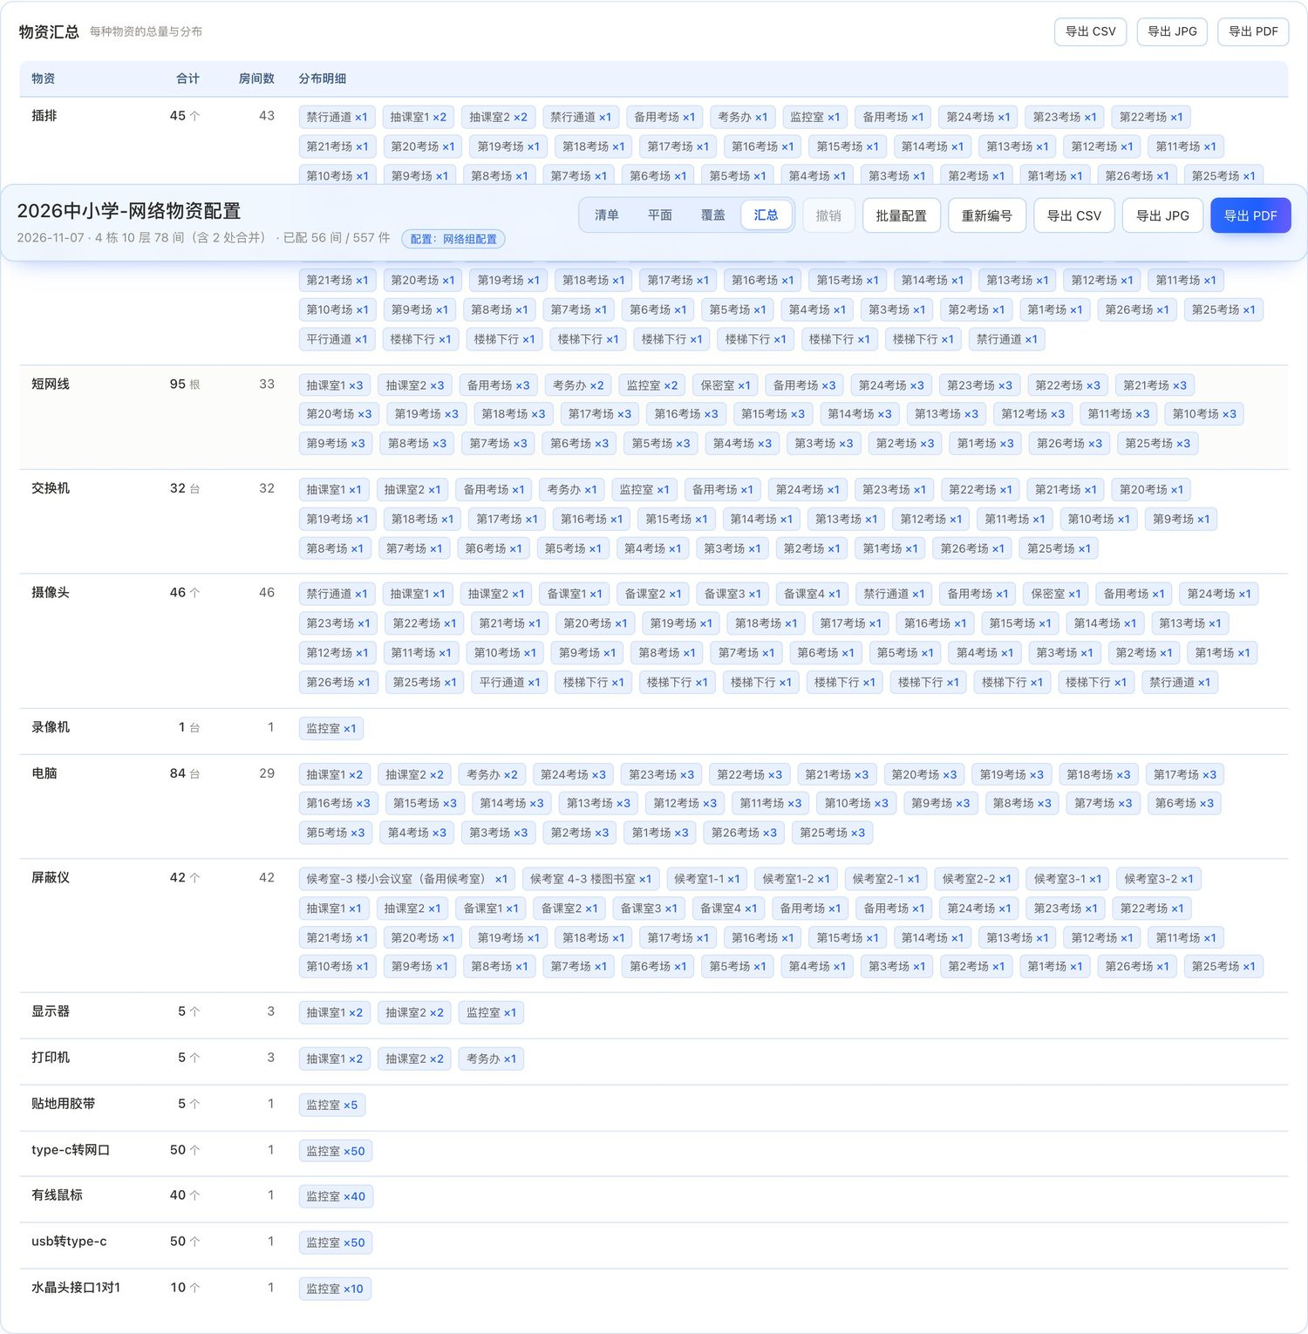
Task: Open 批量配置
Action: coord(902,216)
